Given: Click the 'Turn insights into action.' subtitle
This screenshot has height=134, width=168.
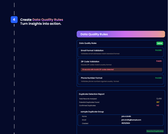Looking at the screenshot, I should [x=41, y=24].
